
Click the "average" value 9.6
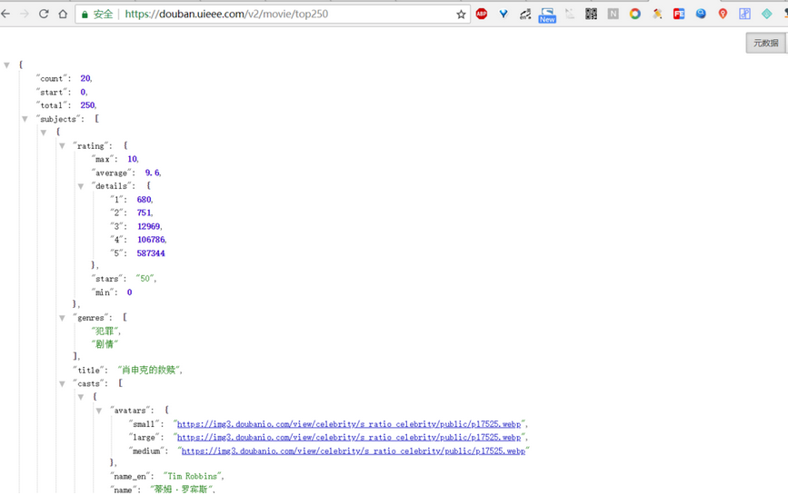153,173
